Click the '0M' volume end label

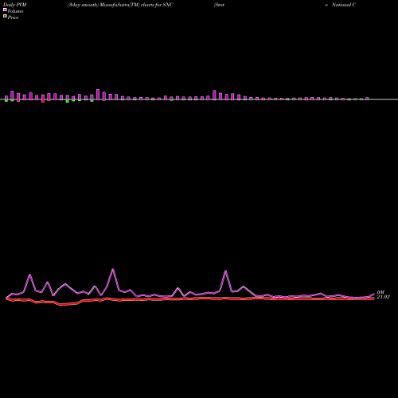(x=380, y=292)
